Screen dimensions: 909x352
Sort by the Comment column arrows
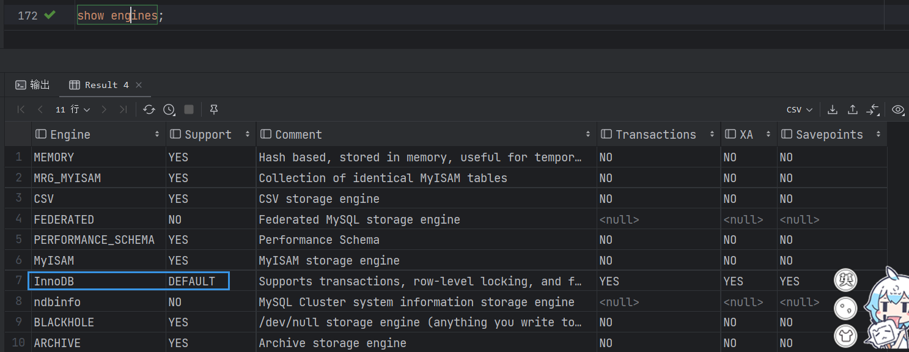588,134
